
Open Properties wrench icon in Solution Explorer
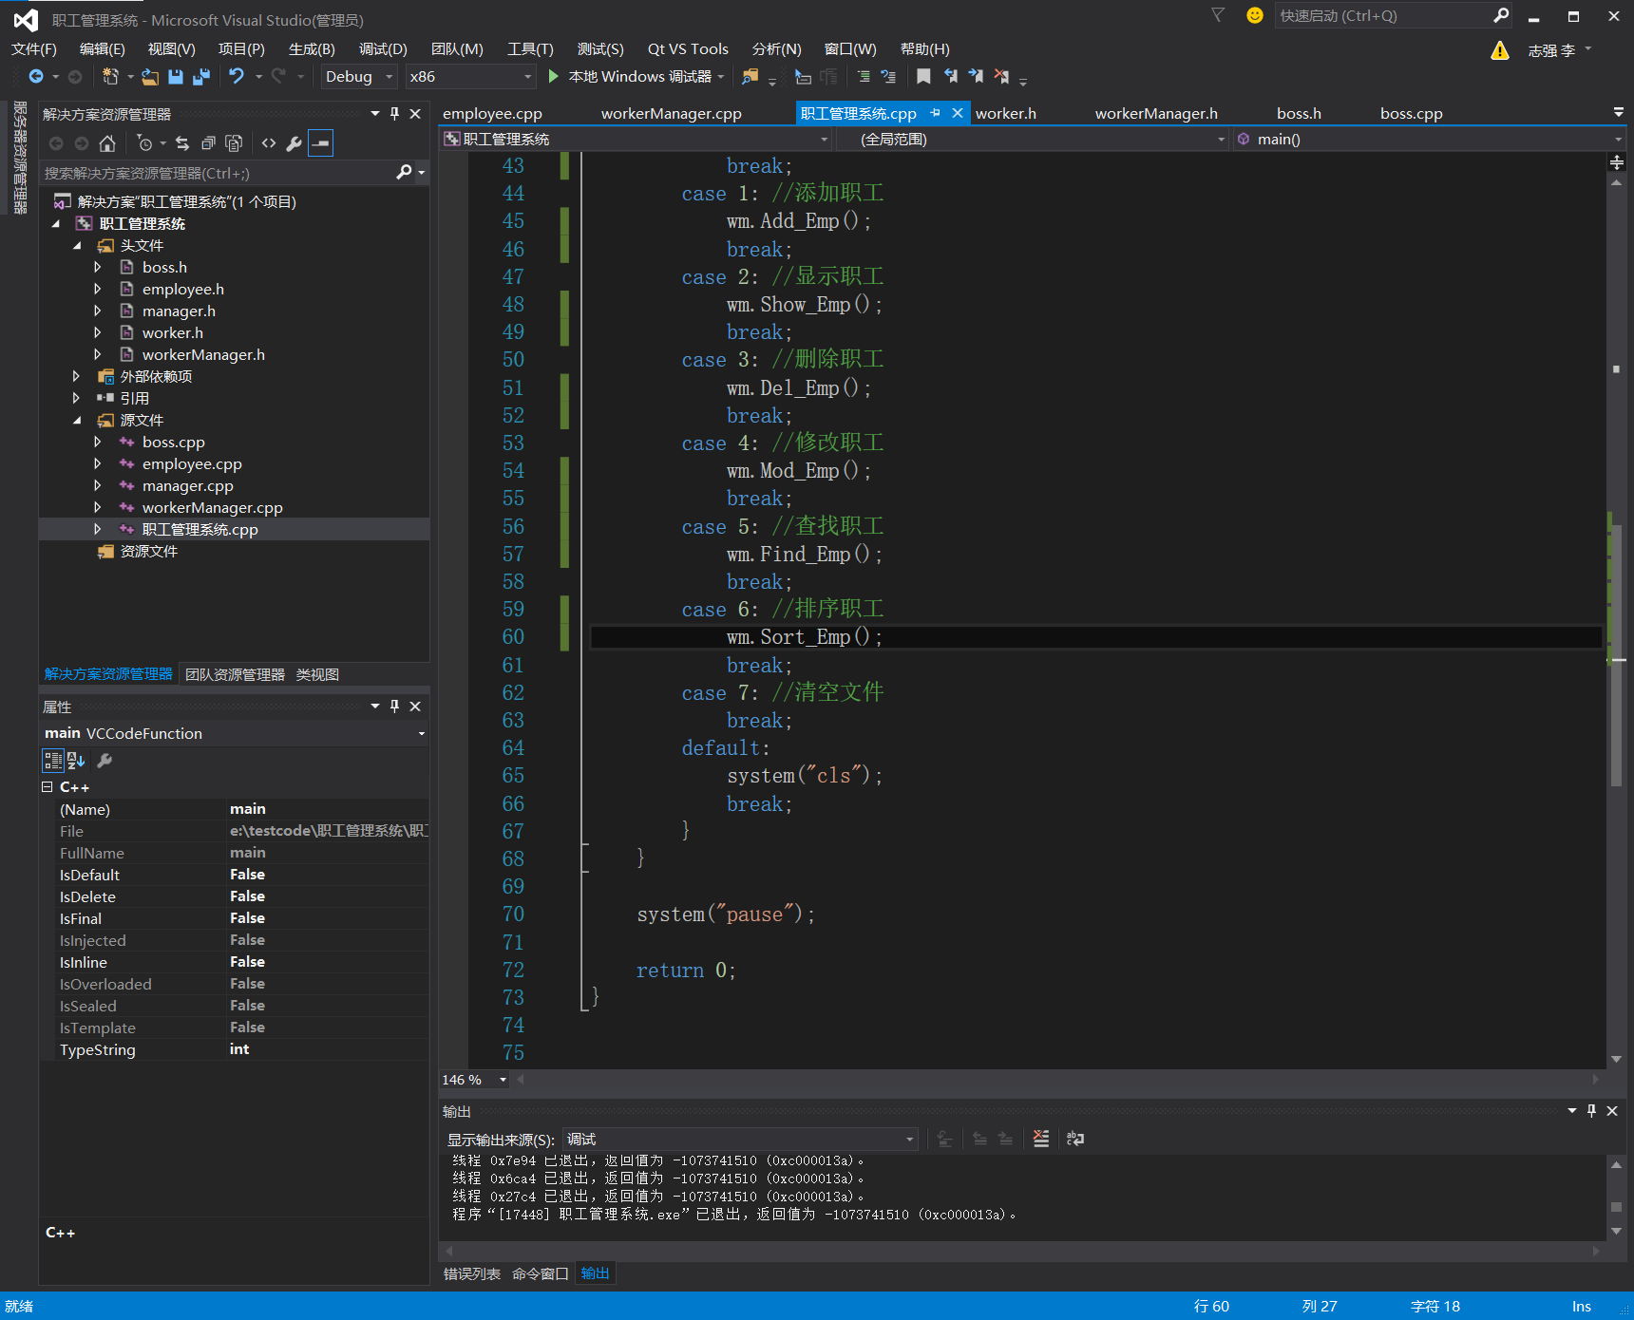pos(294,143)
